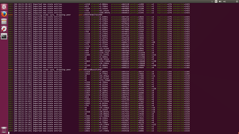The height and width of the screenshot is (134, 239).
Task: Click the 'count=1210' value in top row
Action: [84, 4]
